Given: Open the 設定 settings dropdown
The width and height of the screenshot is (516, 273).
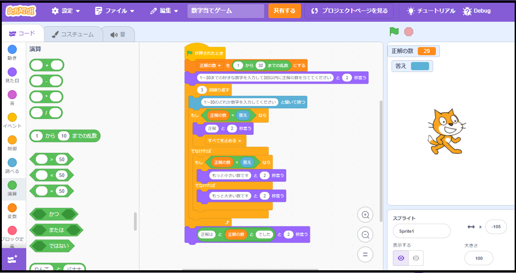Looking at the screenshot, I should (x=66, y=11).
